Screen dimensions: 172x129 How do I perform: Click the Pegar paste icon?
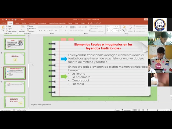coord(3,28)
